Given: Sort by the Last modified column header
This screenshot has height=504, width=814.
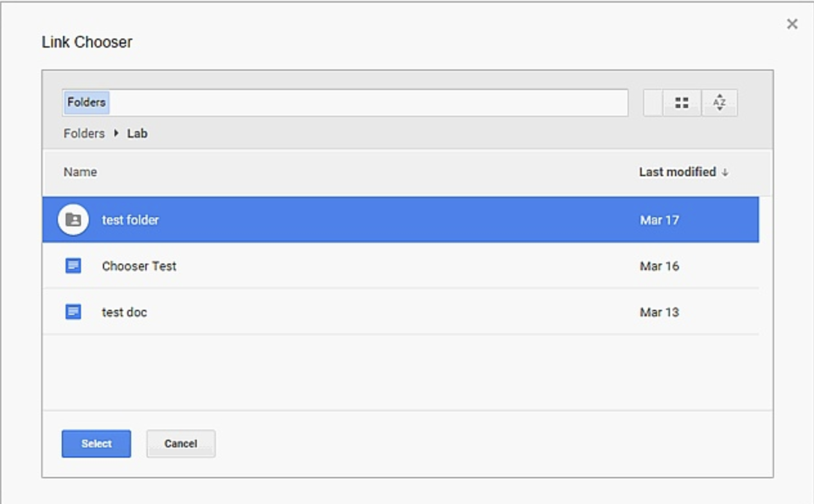Looking at the screenshot, I should coord(677,172).
